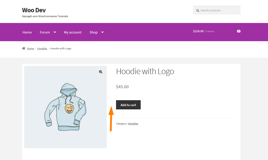The width and height of the screenshot is (268, 160).
Task: Click the Hoodie with Logo title
Action: click(145, 71)
